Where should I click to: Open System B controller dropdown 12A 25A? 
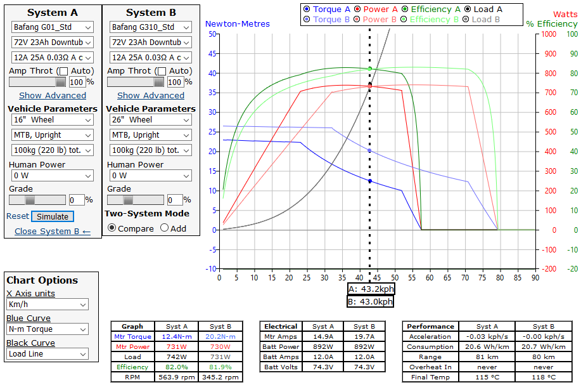(x=150, y=58)
